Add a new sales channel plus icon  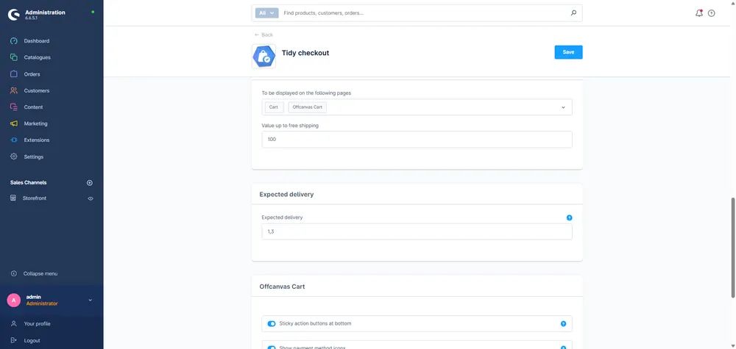(x=90, y=183)
